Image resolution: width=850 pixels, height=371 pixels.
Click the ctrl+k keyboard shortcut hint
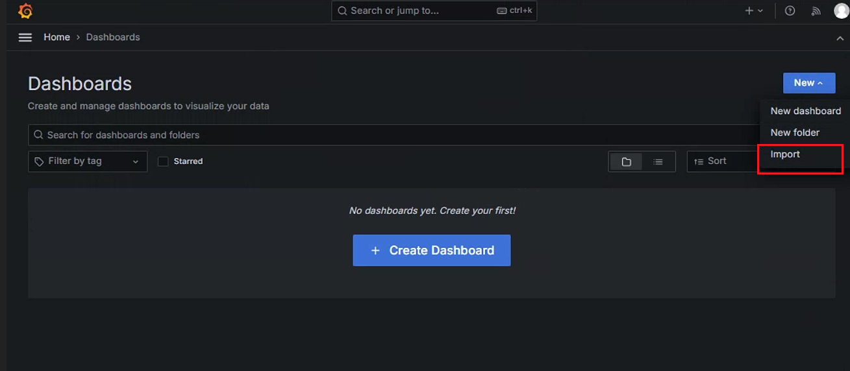click(514, 11)
